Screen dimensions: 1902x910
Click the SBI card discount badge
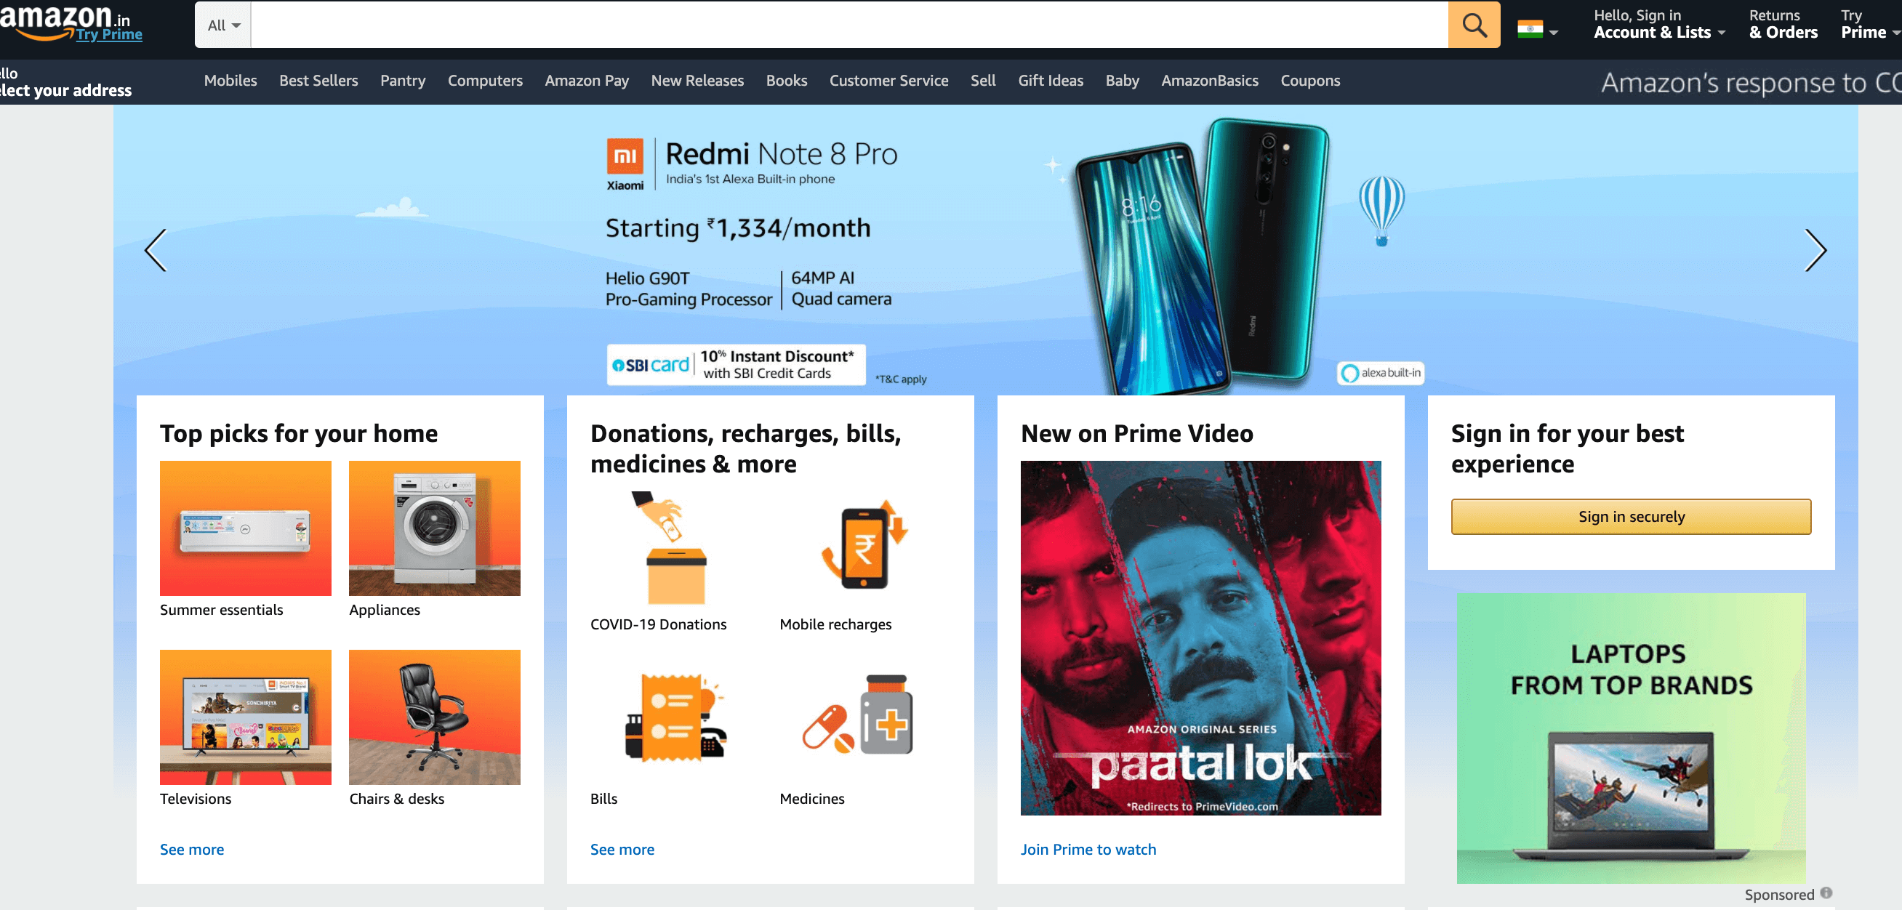point(735,365)
